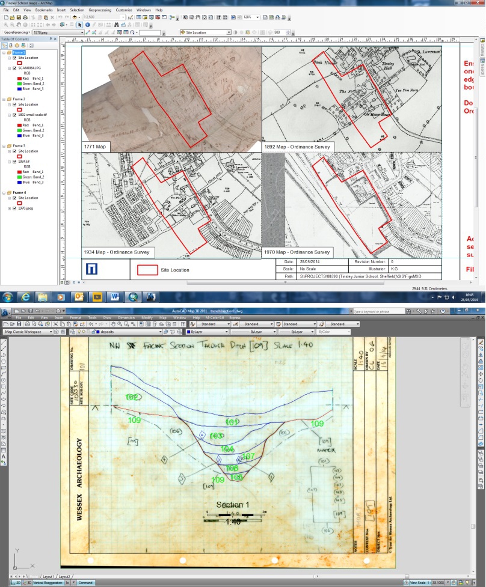Click the Save icon in ArcMap toolbar
The width and height of the screenshot is (486, 587).
click(x=19, y=17)
